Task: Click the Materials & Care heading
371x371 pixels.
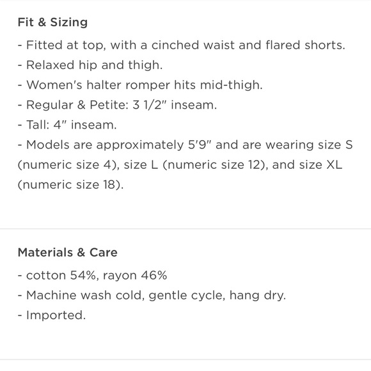Action: pyautogui.click(x=67, y=253)
